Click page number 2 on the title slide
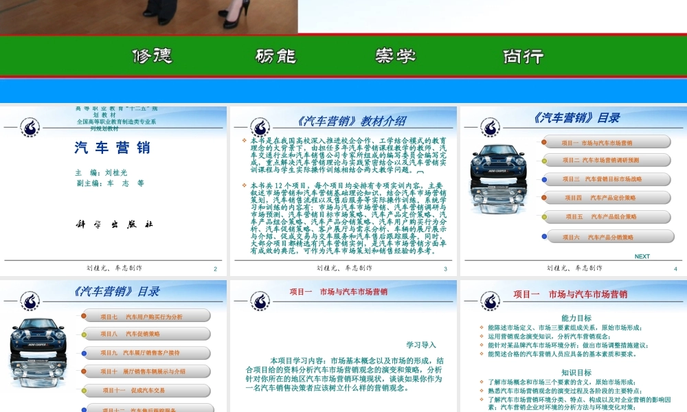Viewport: 687px width, 412px height. 215,268
